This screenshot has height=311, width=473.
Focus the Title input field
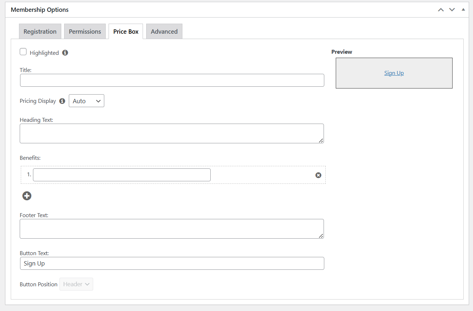click(x=172, y=80)
